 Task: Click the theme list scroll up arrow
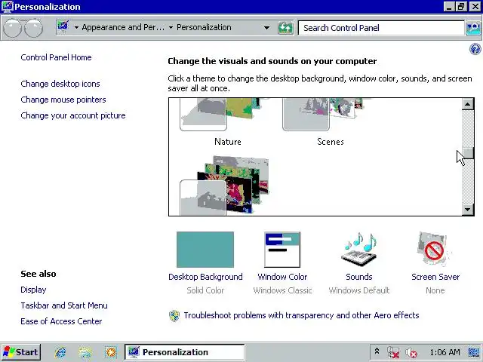(468, 104)
